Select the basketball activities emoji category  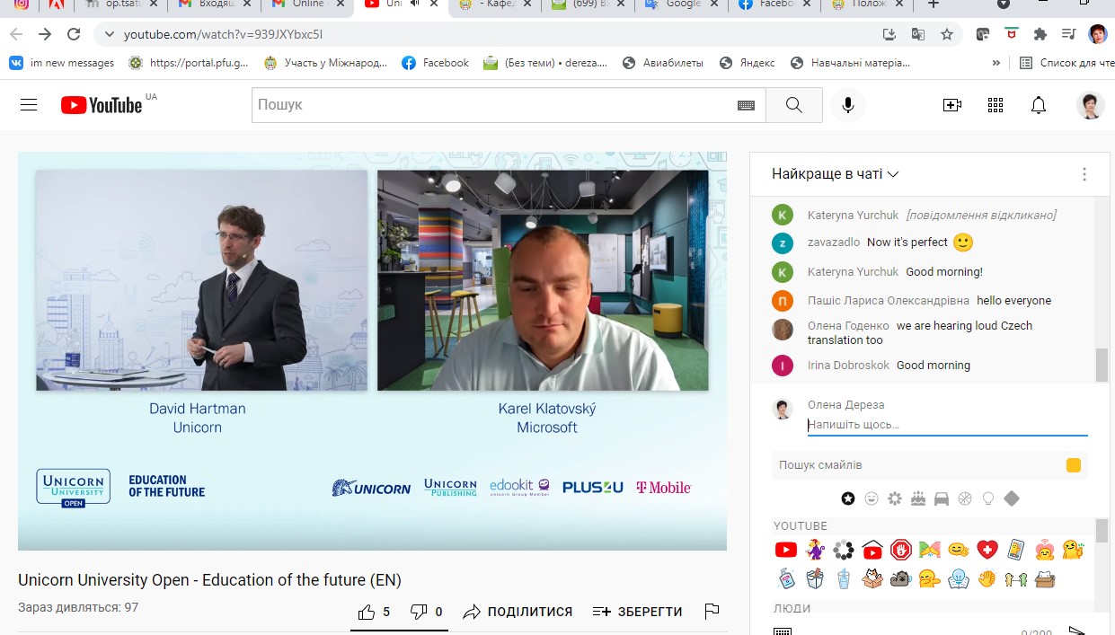[x=965, y=498]
